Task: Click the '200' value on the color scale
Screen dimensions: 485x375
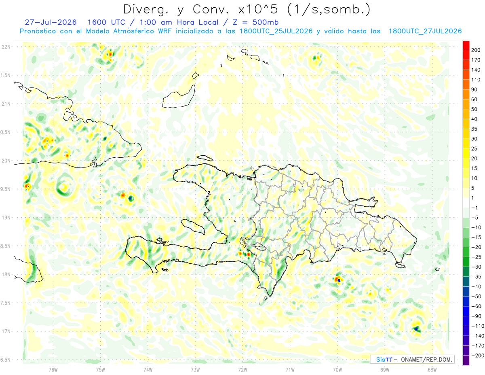Action: point(476,50)
